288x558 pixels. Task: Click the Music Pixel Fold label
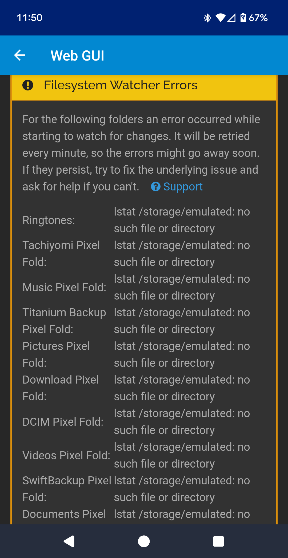click(64, 288)
